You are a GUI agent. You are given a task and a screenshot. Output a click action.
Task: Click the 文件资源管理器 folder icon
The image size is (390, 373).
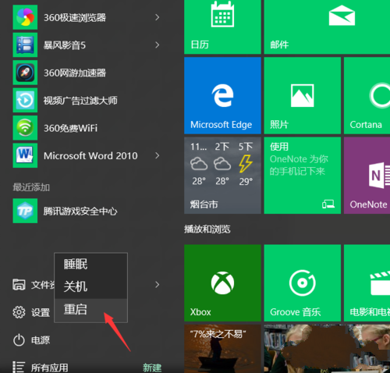pos(19,285)
